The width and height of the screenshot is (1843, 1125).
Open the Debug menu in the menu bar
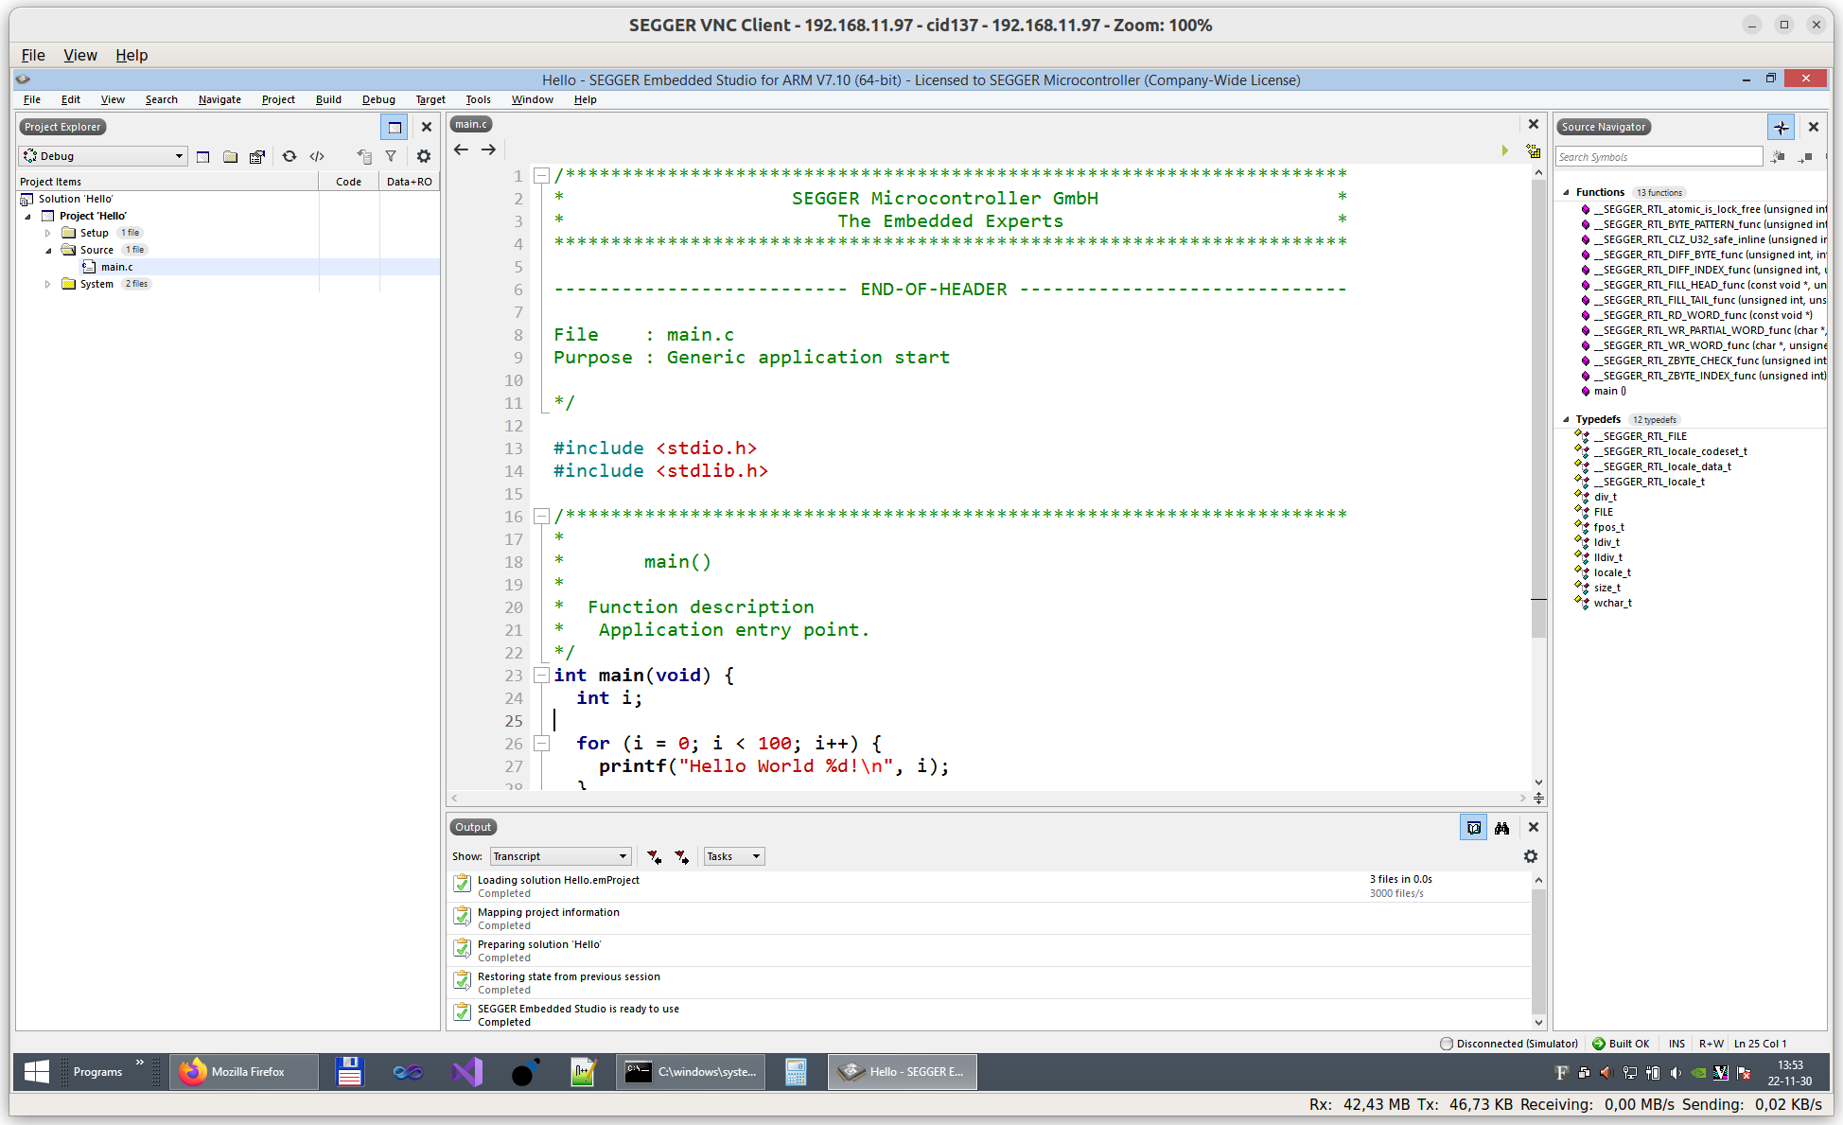pos(378,99)
